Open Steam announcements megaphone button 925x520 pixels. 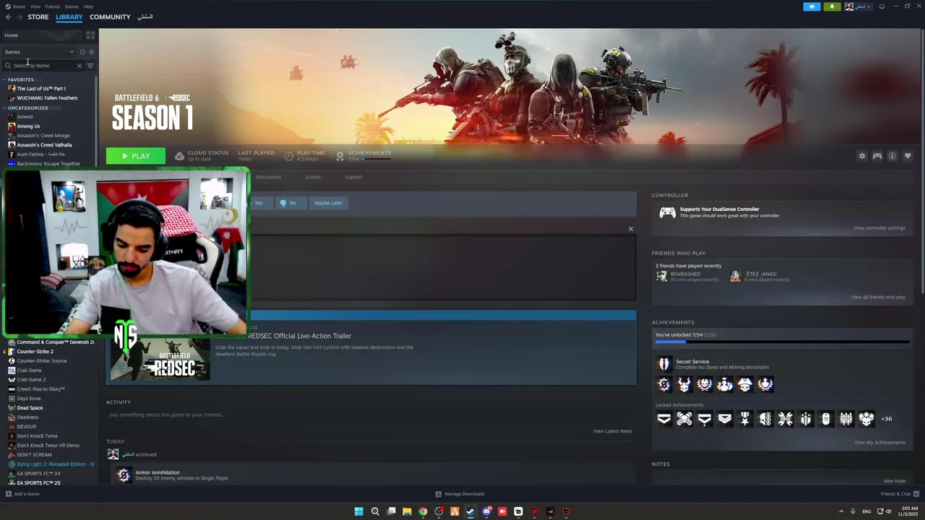[x=812, y=6]
